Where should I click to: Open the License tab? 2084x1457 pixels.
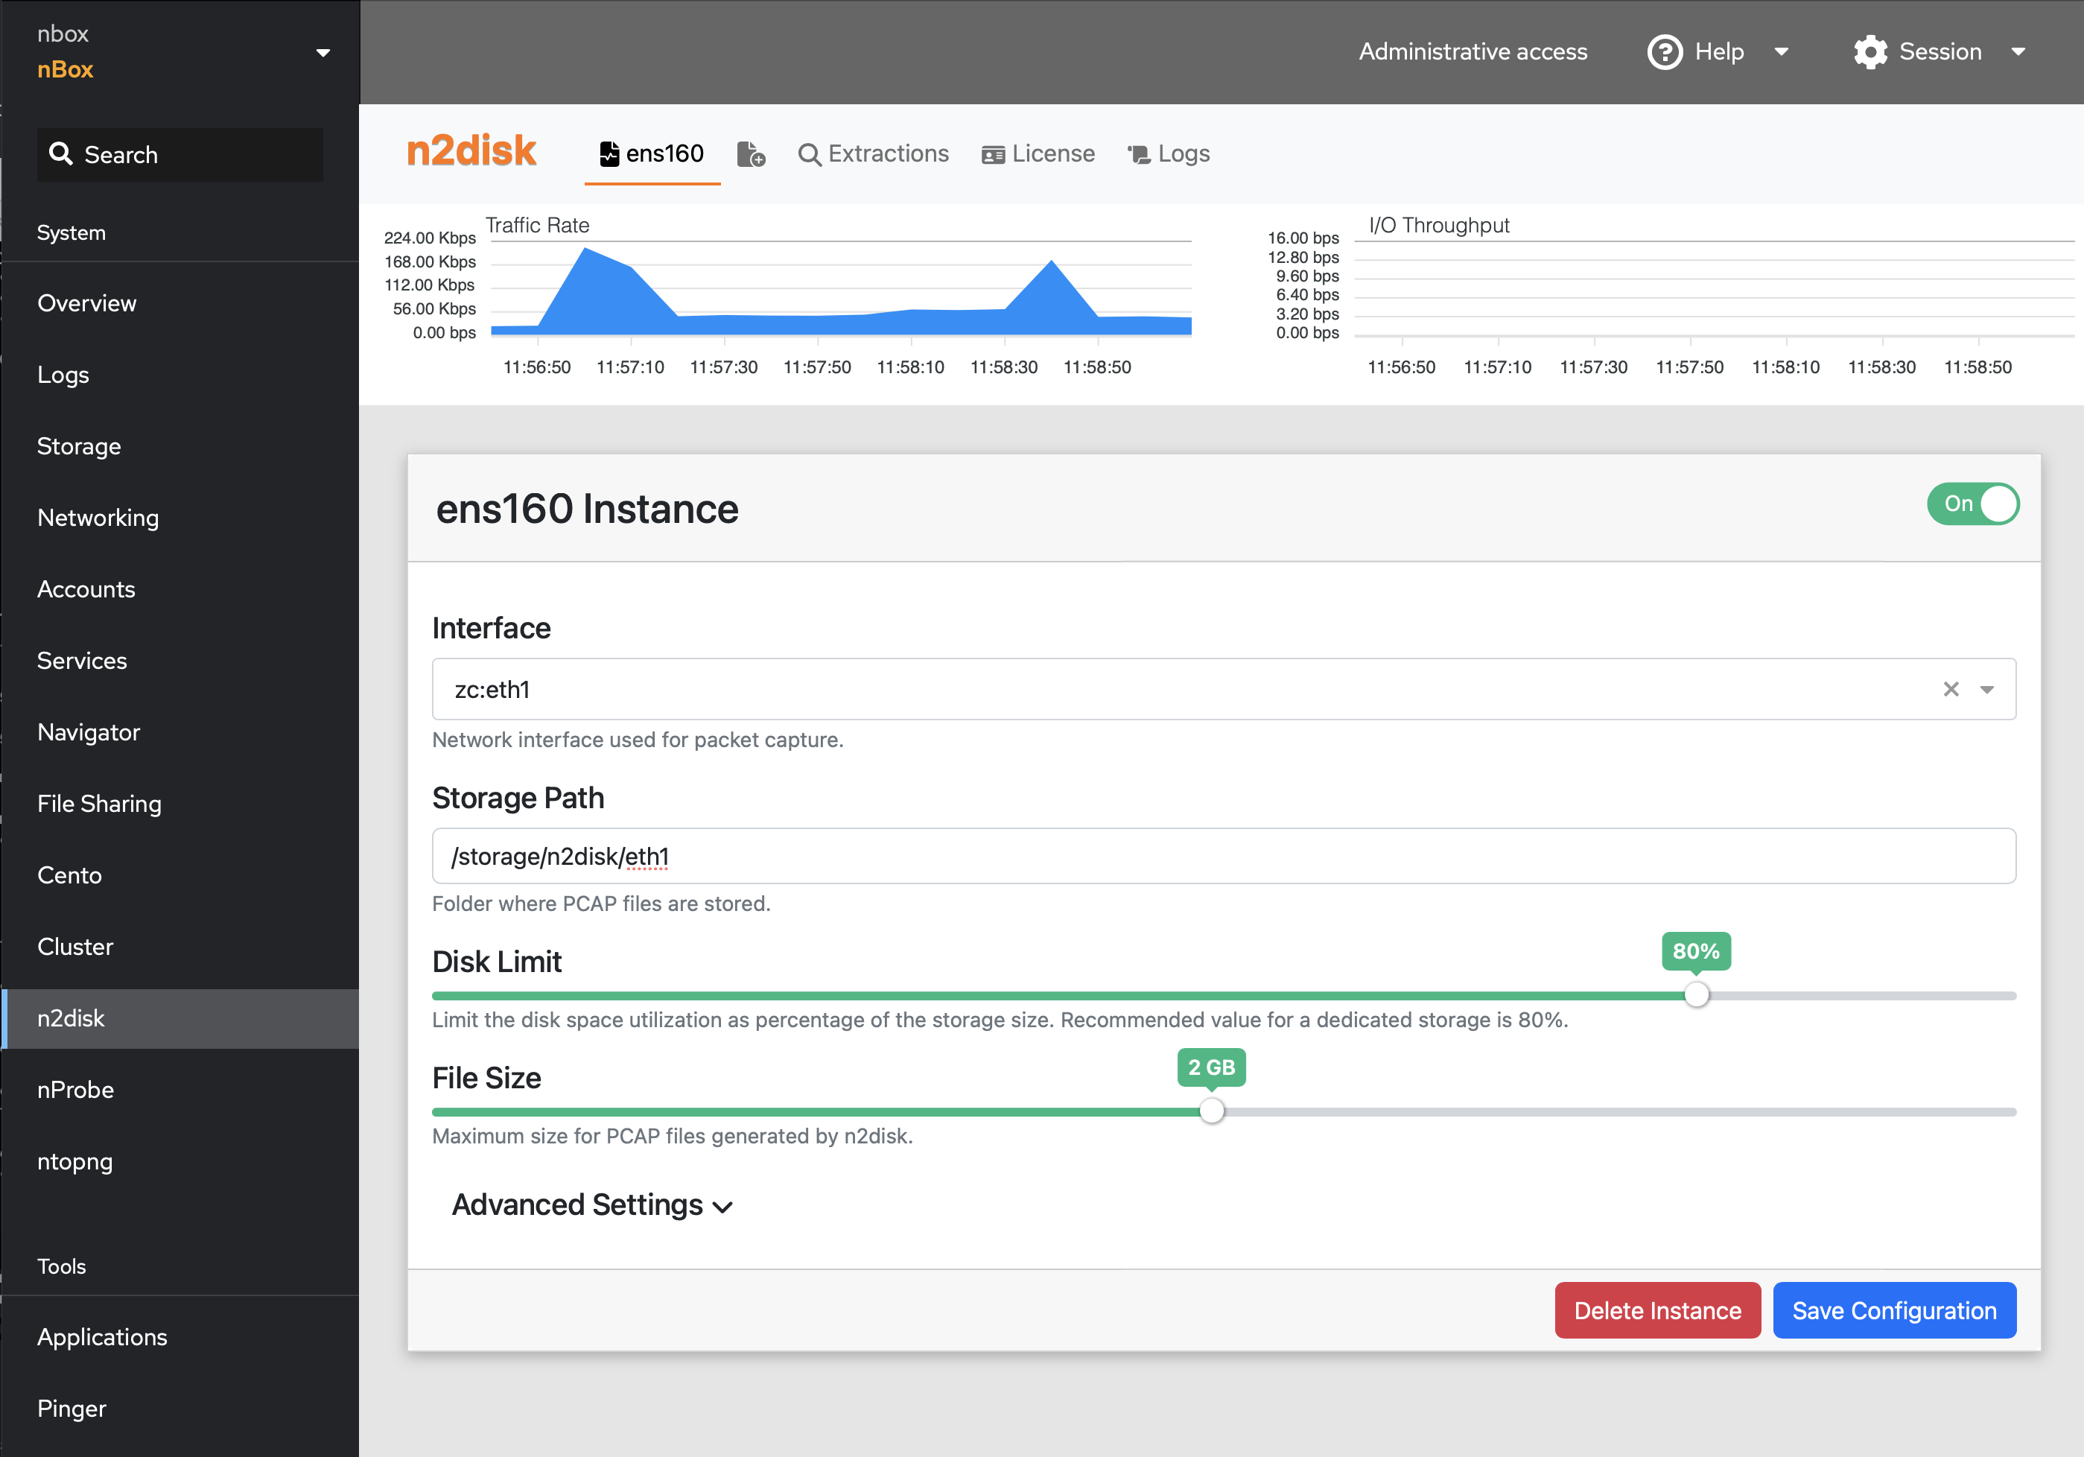coord(1038,153)
